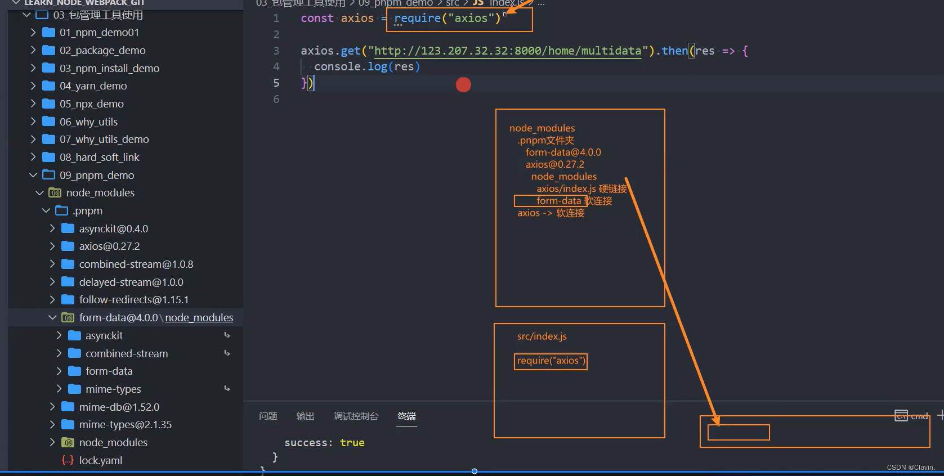Click the console.log(res) code line
The width and height of the screenshot is (944, 476).
click(367, 67)
